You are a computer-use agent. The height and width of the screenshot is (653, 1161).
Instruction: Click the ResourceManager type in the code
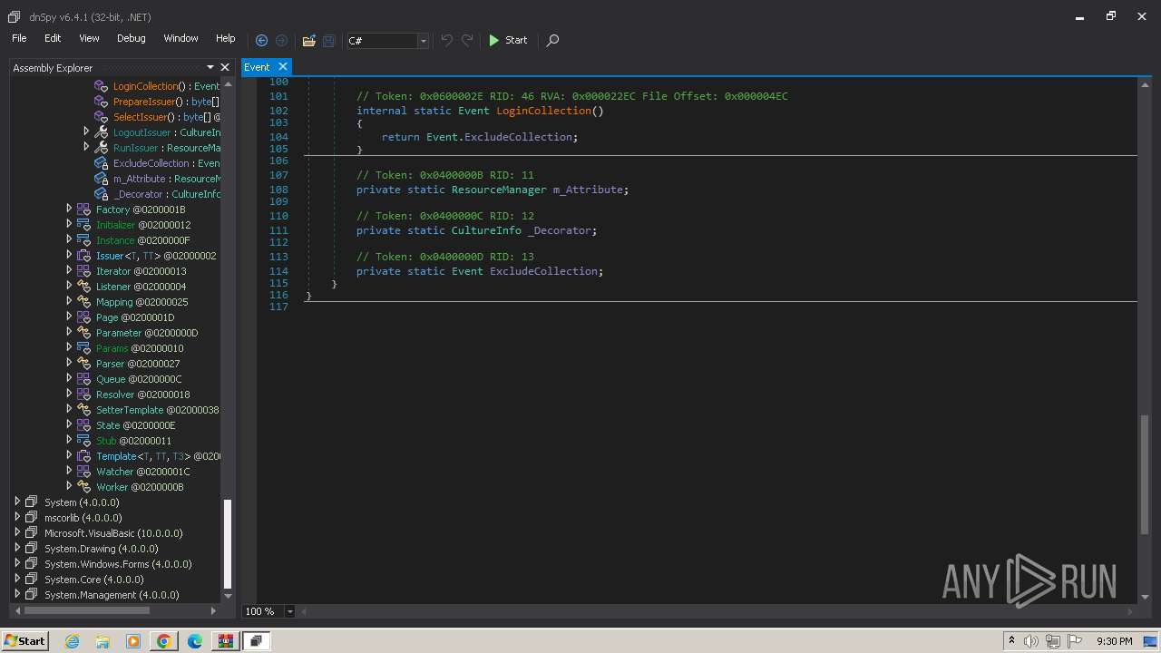499,190
